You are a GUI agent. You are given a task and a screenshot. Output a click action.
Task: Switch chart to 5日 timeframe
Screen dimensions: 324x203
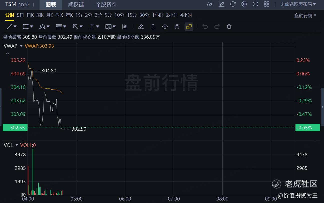coord(20,15)
